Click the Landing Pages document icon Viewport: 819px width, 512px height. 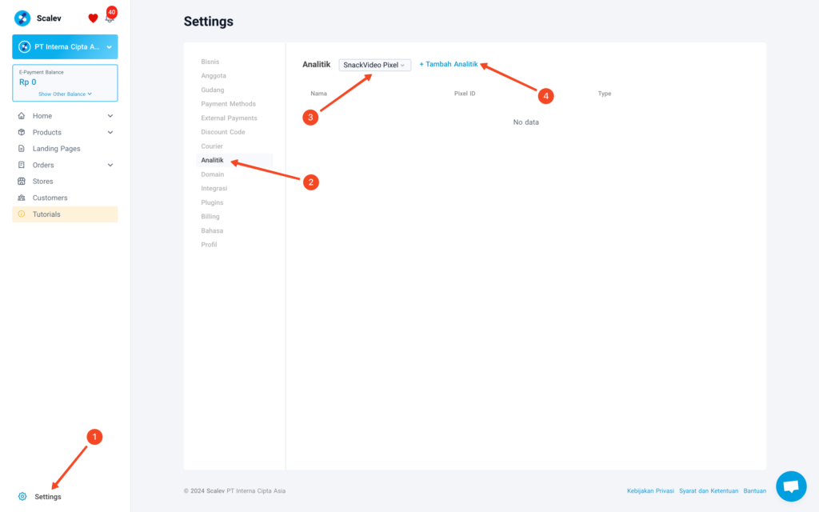pos(22,148)
